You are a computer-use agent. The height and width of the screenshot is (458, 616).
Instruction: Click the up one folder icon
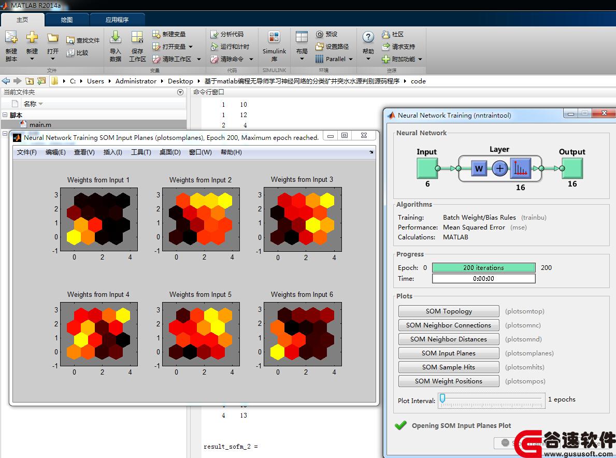pos(30,81)
